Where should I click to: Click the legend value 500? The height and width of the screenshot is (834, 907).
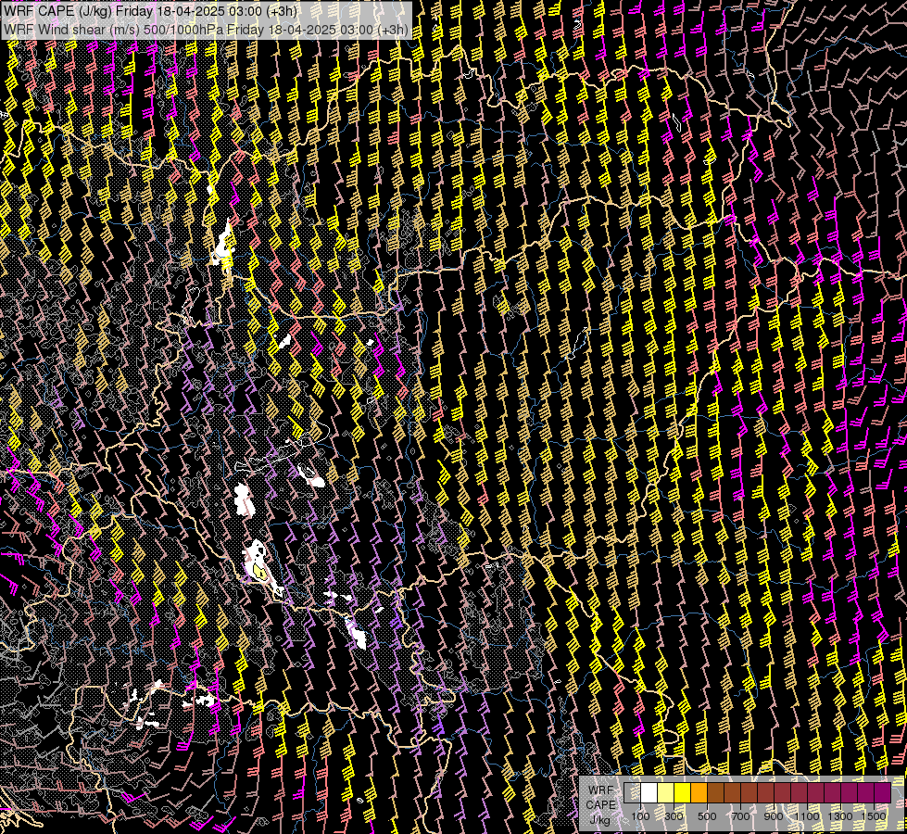(707, 816)
